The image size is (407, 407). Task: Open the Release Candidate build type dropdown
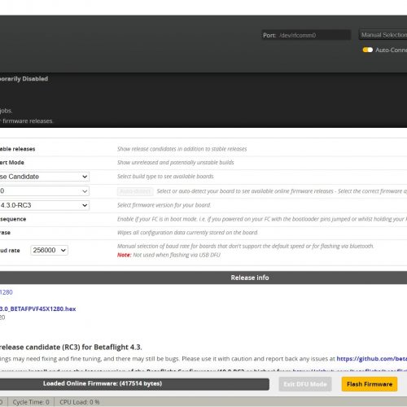pyautogui.click(x=44, y=177)
